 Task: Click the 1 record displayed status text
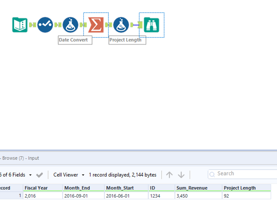[x=122, y=175]
